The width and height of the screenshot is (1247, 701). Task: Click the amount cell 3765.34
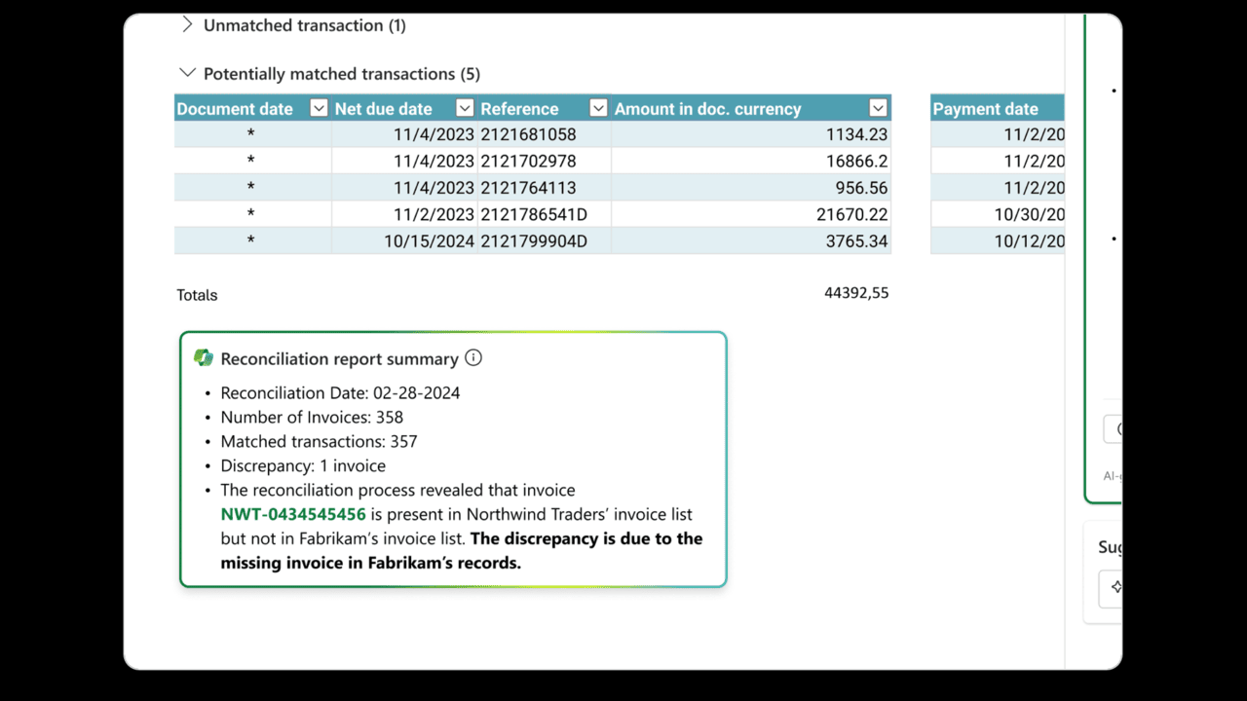[x=751, y=240]
